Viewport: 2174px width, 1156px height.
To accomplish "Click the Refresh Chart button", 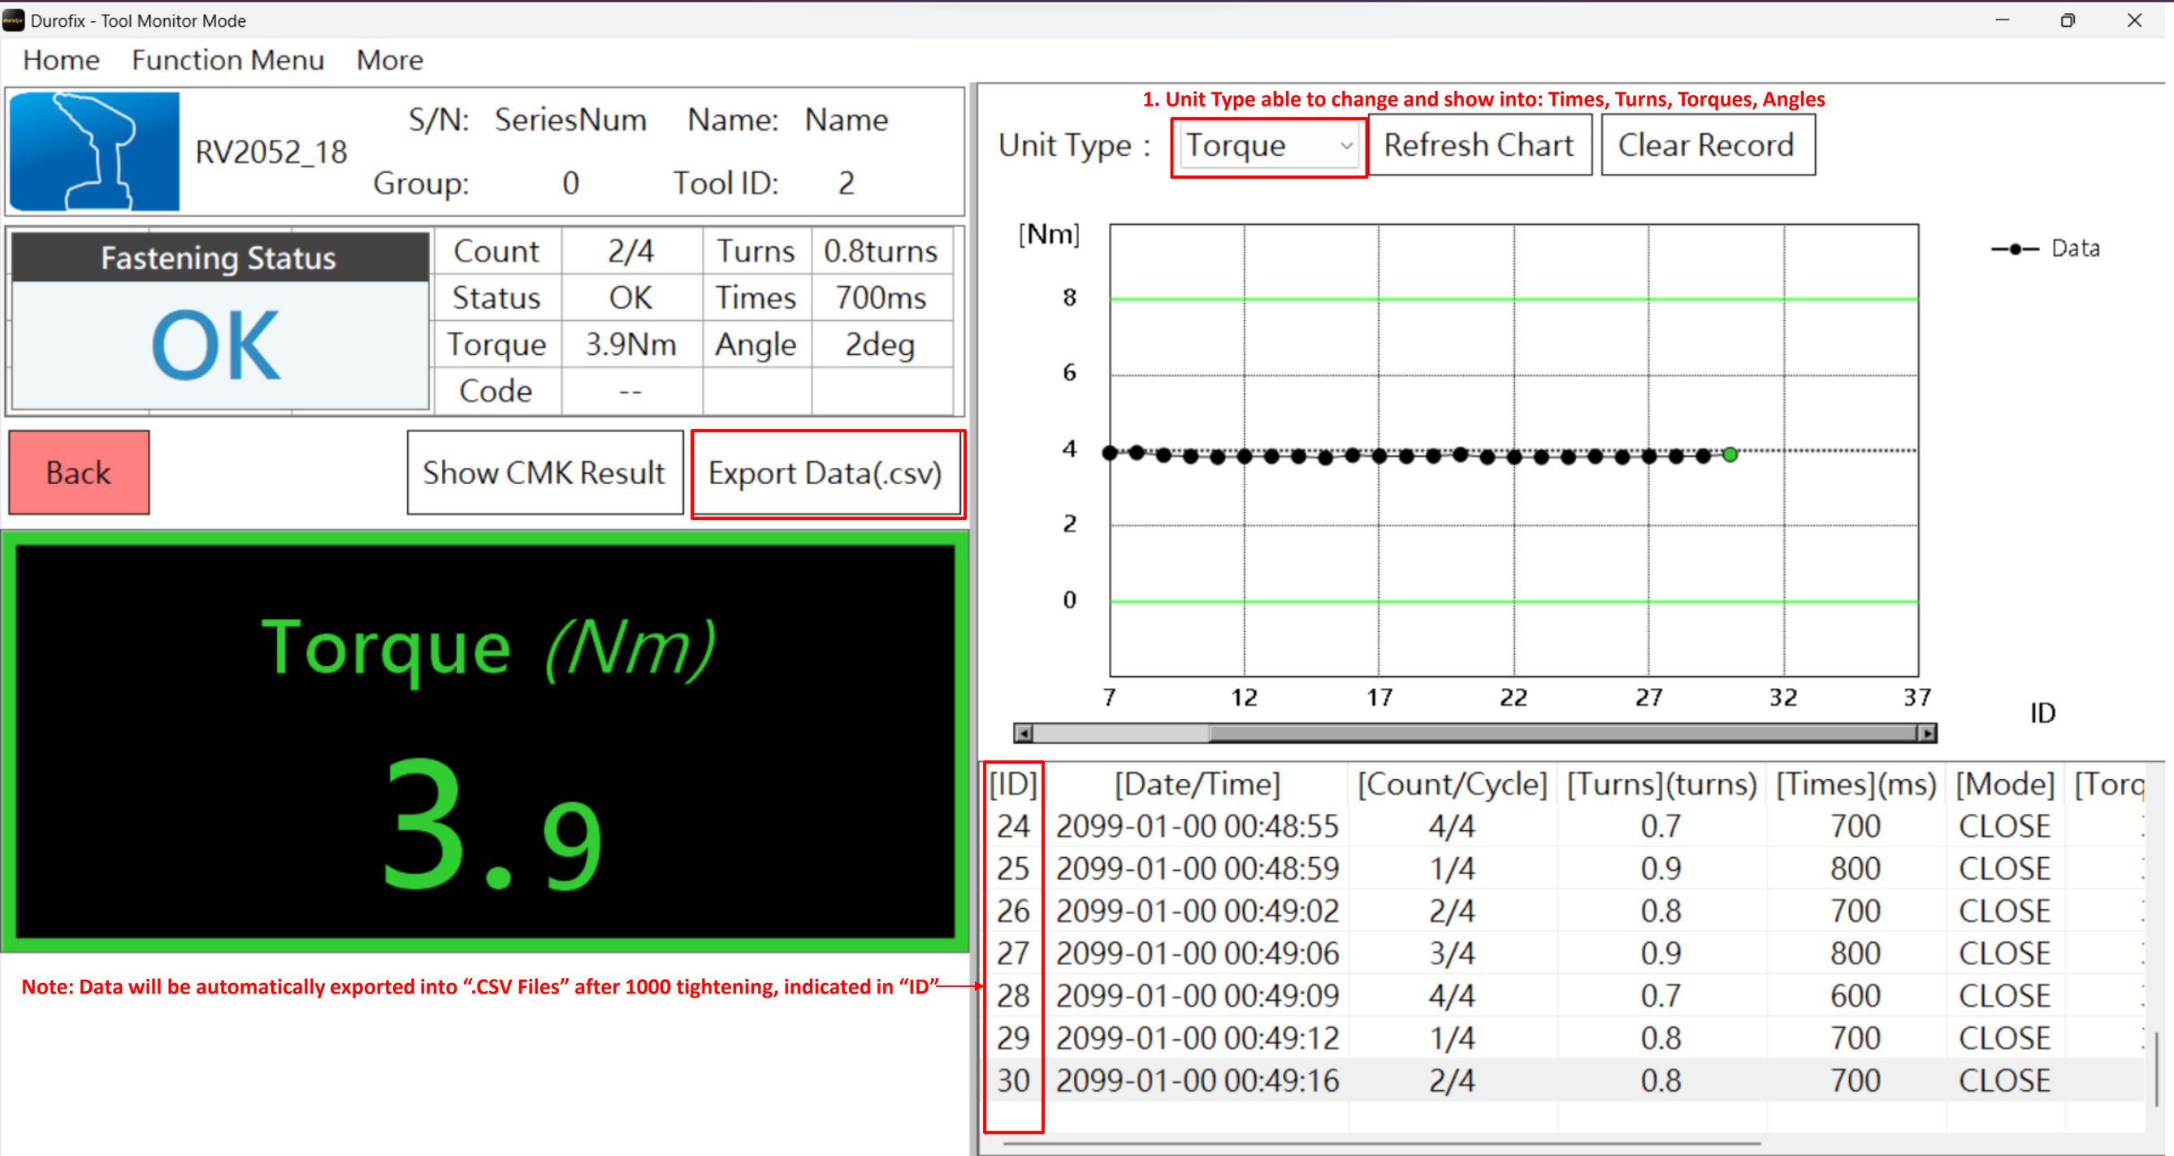I will (x=1479, y=146).
